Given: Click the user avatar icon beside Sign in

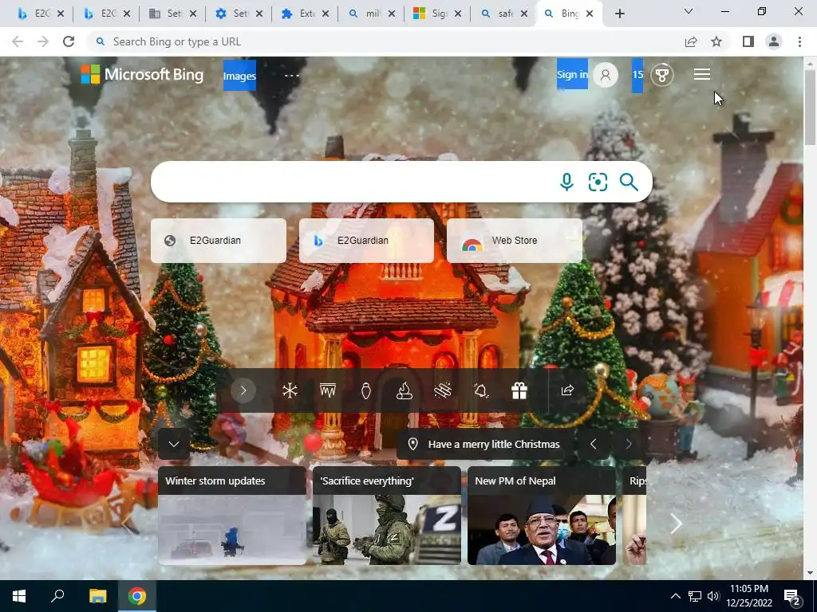Looking at the screenshot, I should (606, 75).
